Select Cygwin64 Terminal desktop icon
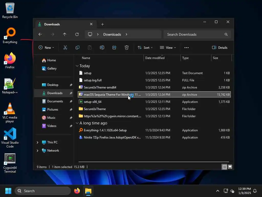This screenshot has width=262, height=197. click(x=10, y=163)
